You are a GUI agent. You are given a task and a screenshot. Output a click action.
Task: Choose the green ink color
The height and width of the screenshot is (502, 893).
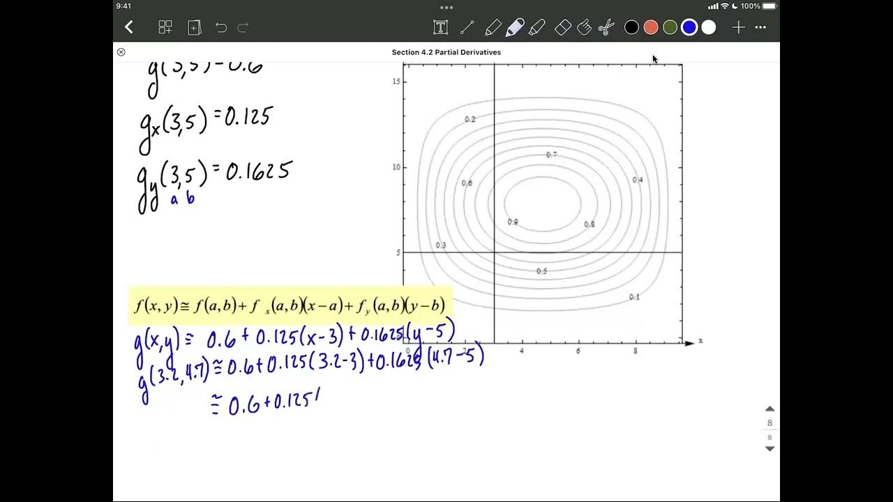click(670, 27)
